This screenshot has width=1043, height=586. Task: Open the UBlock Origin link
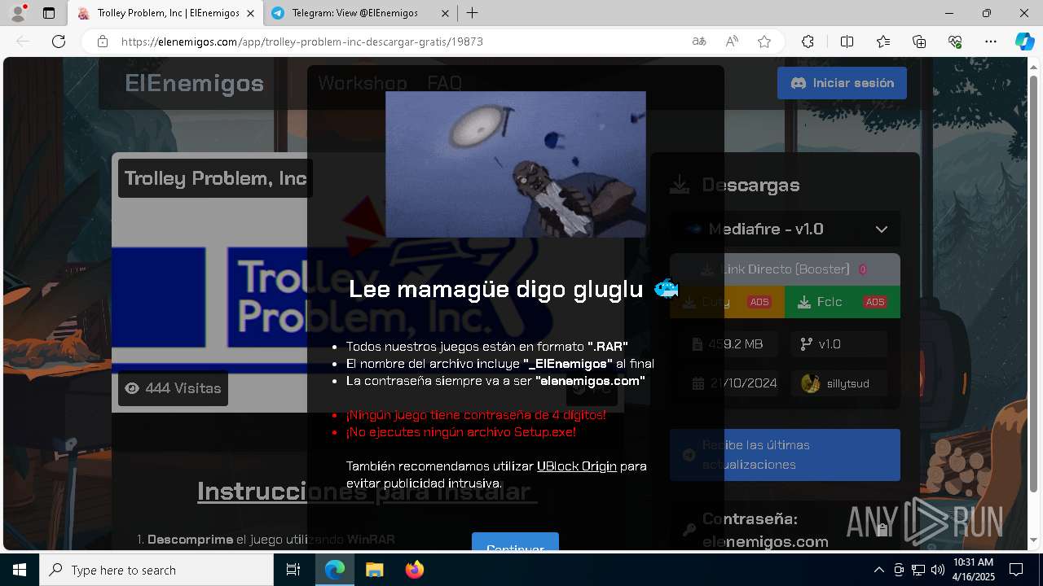(577, 466)
